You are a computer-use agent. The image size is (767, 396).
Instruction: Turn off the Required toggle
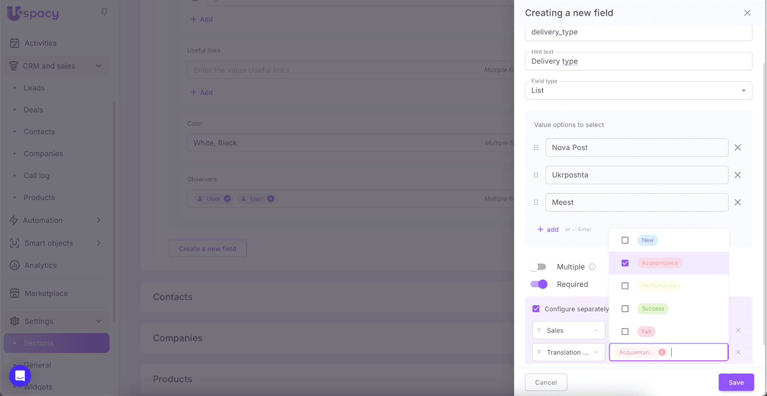point(539,284)
